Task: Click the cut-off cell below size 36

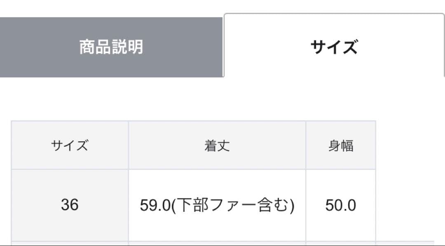Action: point(70,243)
